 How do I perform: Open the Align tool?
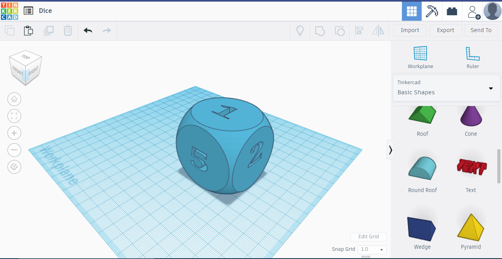[x=359, y=30]
